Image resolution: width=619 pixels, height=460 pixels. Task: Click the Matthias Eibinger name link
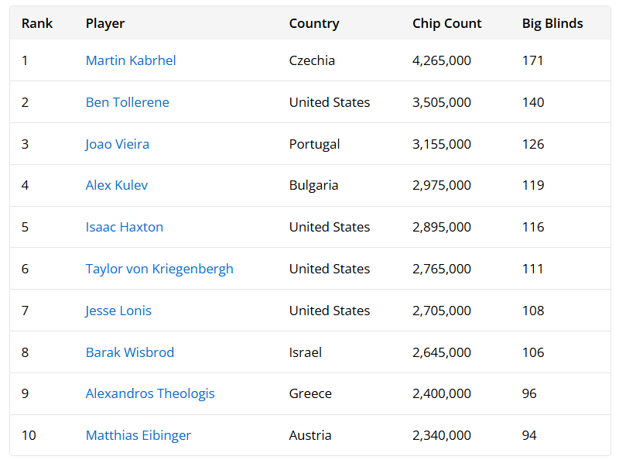(139, 435)
